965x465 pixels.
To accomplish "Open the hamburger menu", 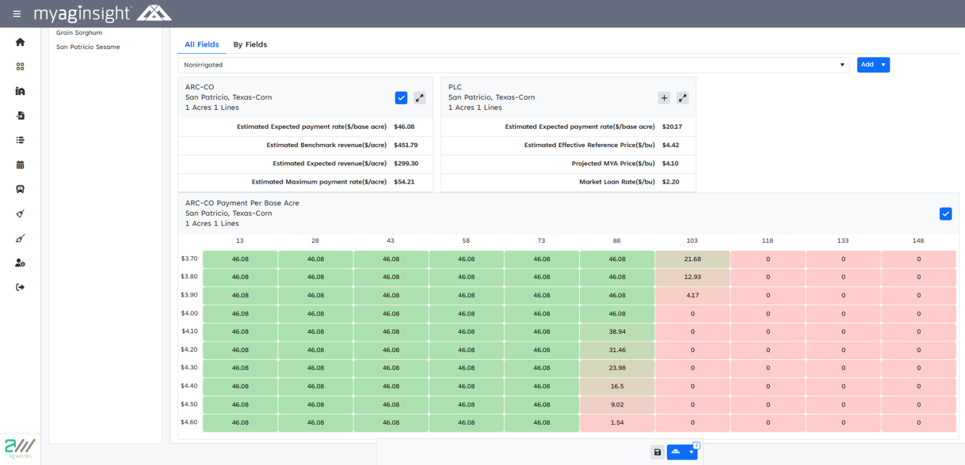I will pyautogui.click(x=17, y=13).
